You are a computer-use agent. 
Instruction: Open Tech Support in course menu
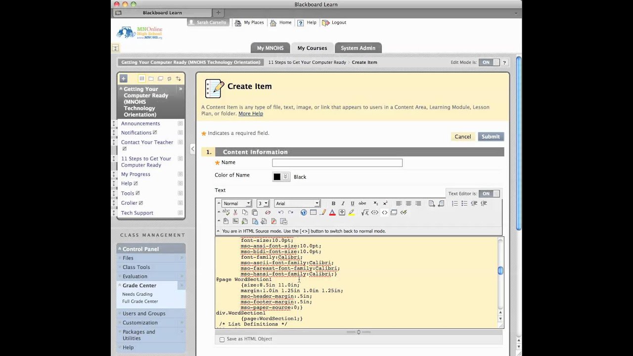click(137, 213)
